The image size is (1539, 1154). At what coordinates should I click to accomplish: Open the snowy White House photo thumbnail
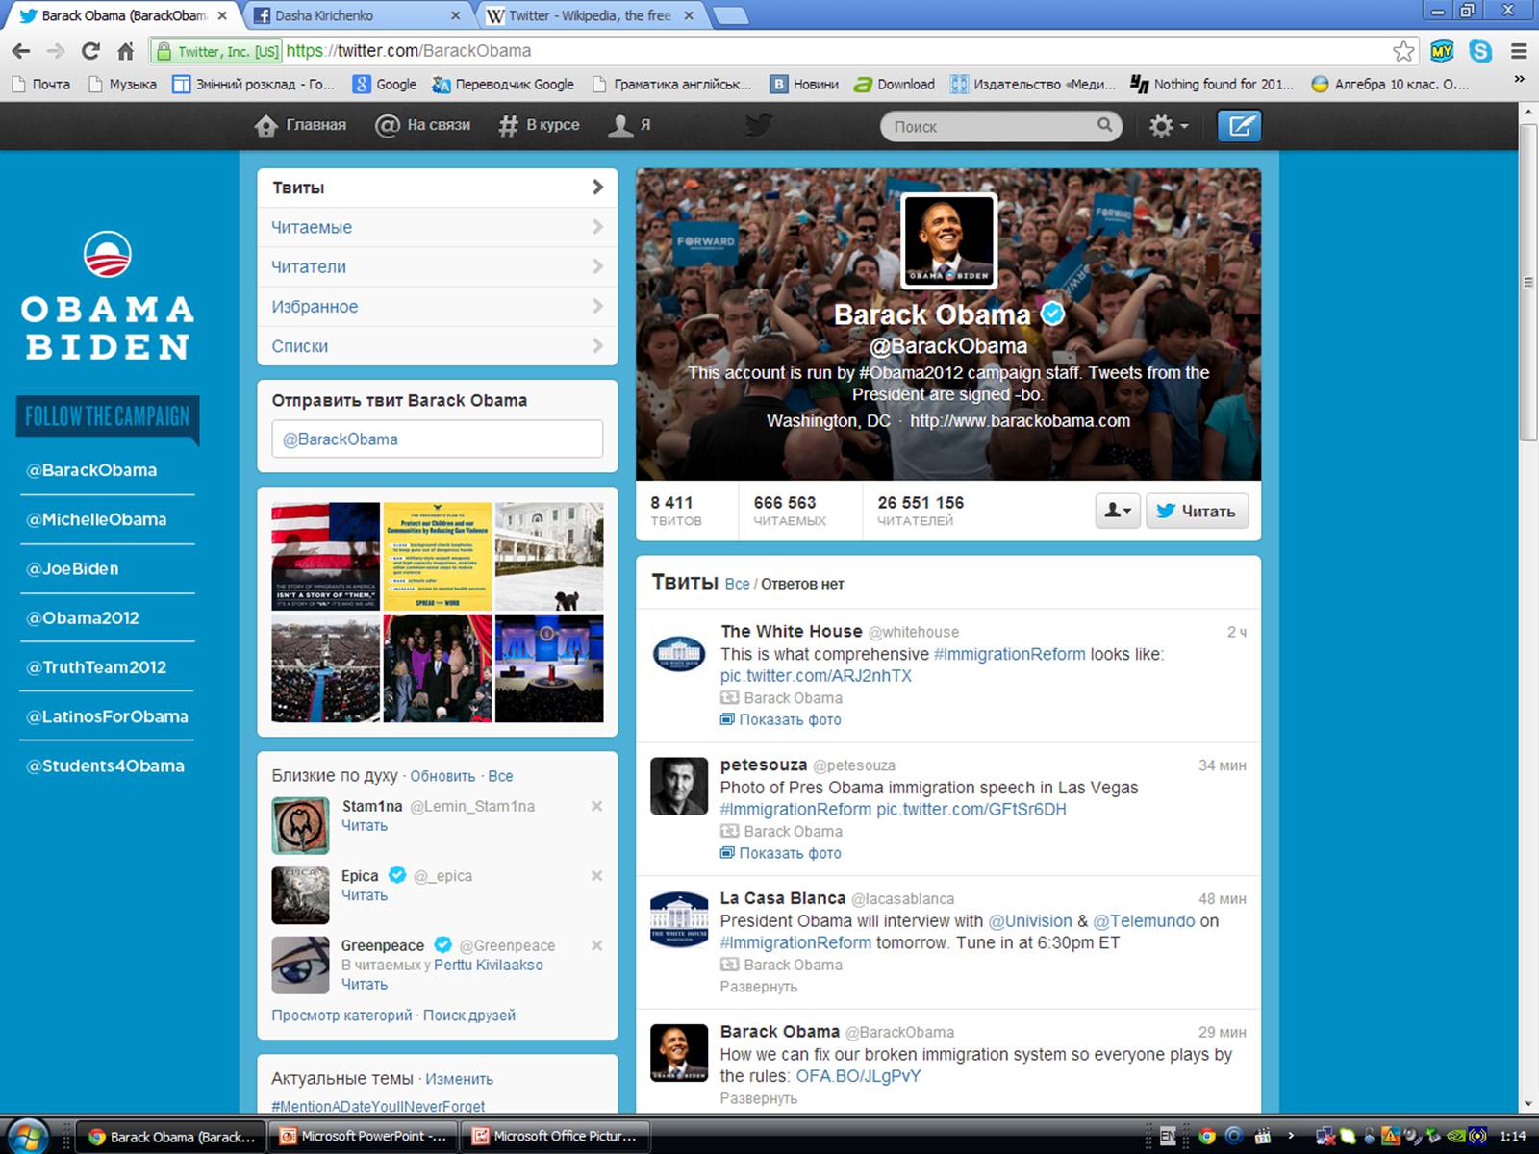pyautogui.click(x=549, y=557)
